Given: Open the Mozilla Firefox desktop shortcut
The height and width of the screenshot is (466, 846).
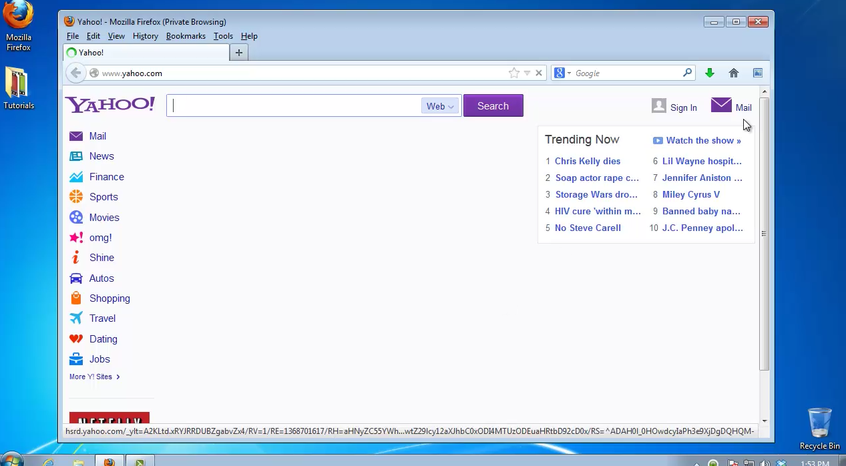Looking at the screenshot, I should [19, 27].
